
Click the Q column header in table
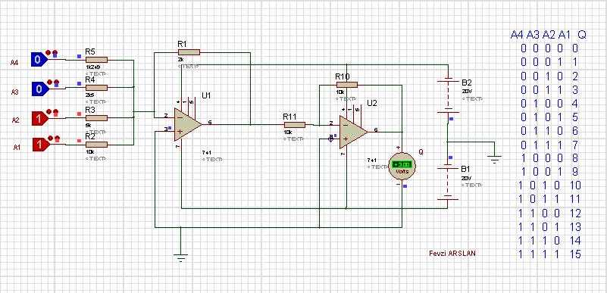(x=582, y=35)
